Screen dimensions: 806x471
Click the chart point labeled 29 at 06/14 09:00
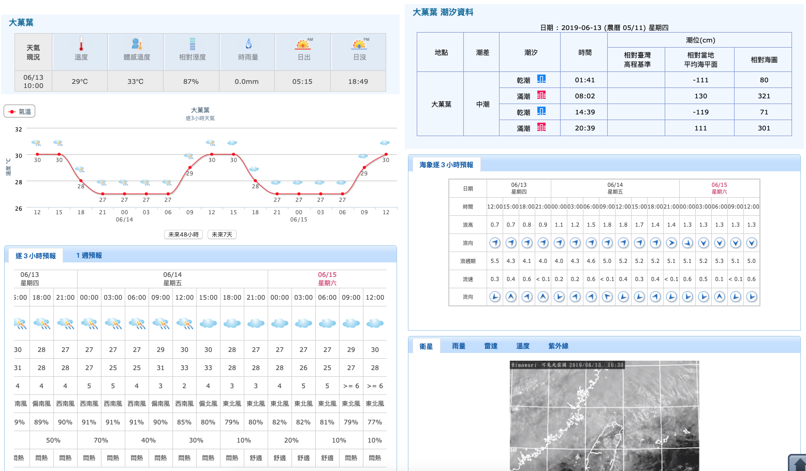point(190,167)
